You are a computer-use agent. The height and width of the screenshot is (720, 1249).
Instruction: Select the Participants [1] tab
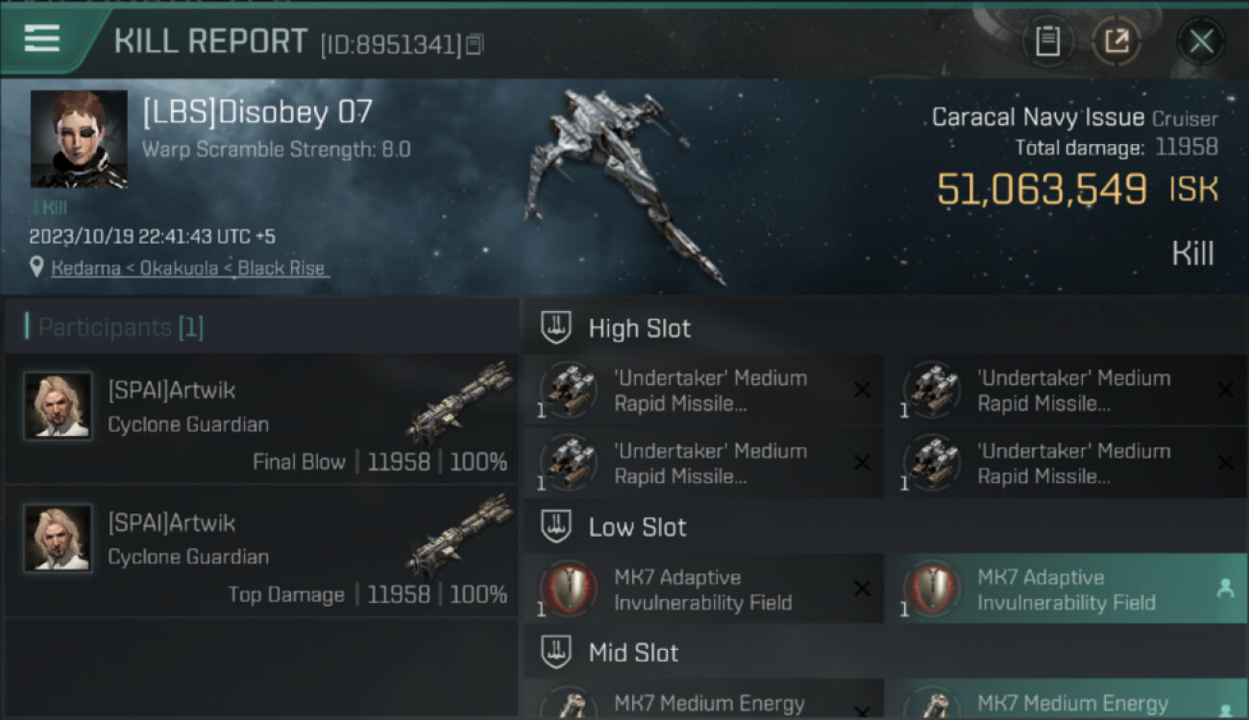[x=120, y=327]
